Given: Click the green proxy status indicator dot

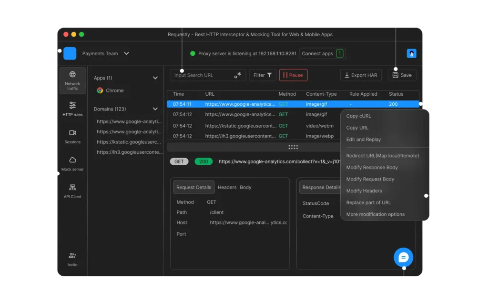Looking at the screenshot, I should [193, 53].
